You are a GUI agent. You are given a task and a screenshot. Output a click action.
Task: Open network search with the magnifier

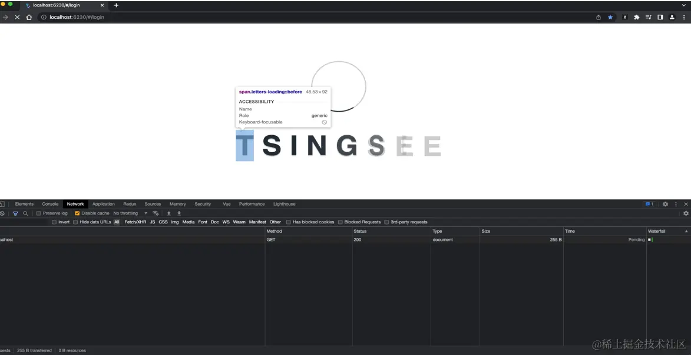pos(25,213)
